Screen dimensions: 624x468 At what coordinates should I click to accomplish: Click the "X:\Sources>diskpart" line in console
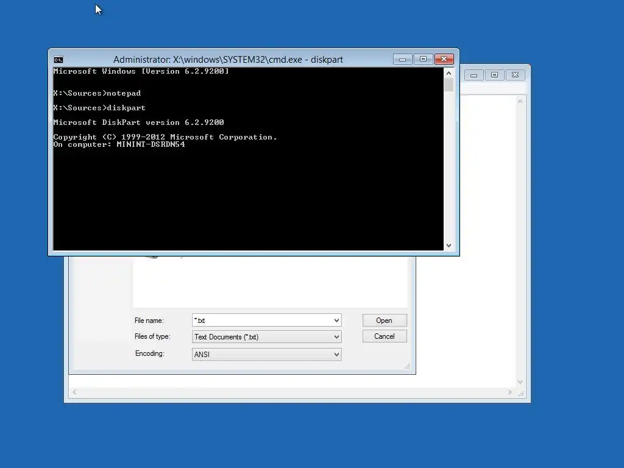99,108
